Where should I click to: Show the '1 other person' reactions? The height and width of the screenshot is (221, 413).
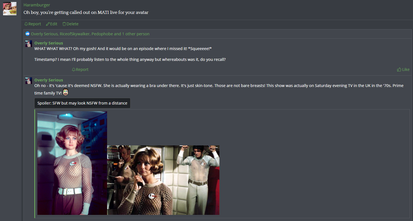tap(136, 34)
